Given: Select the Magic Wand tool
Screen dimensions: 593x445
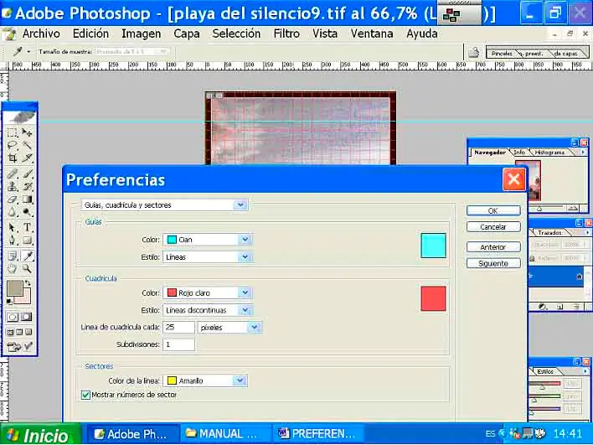Looking at the screenshot, I should pyautogui.click(x=27, y=145).
